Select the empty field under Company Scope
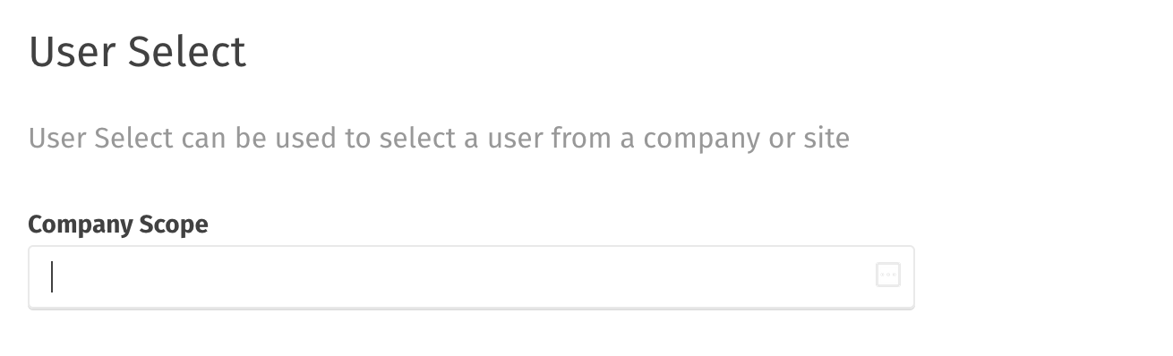 (471, 277)
